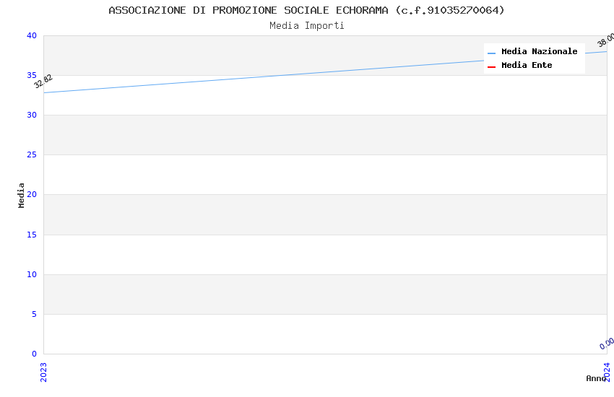Screen dimensions: 614x397
Task: Click the y-axis value 10
Action: click(32, 274)
